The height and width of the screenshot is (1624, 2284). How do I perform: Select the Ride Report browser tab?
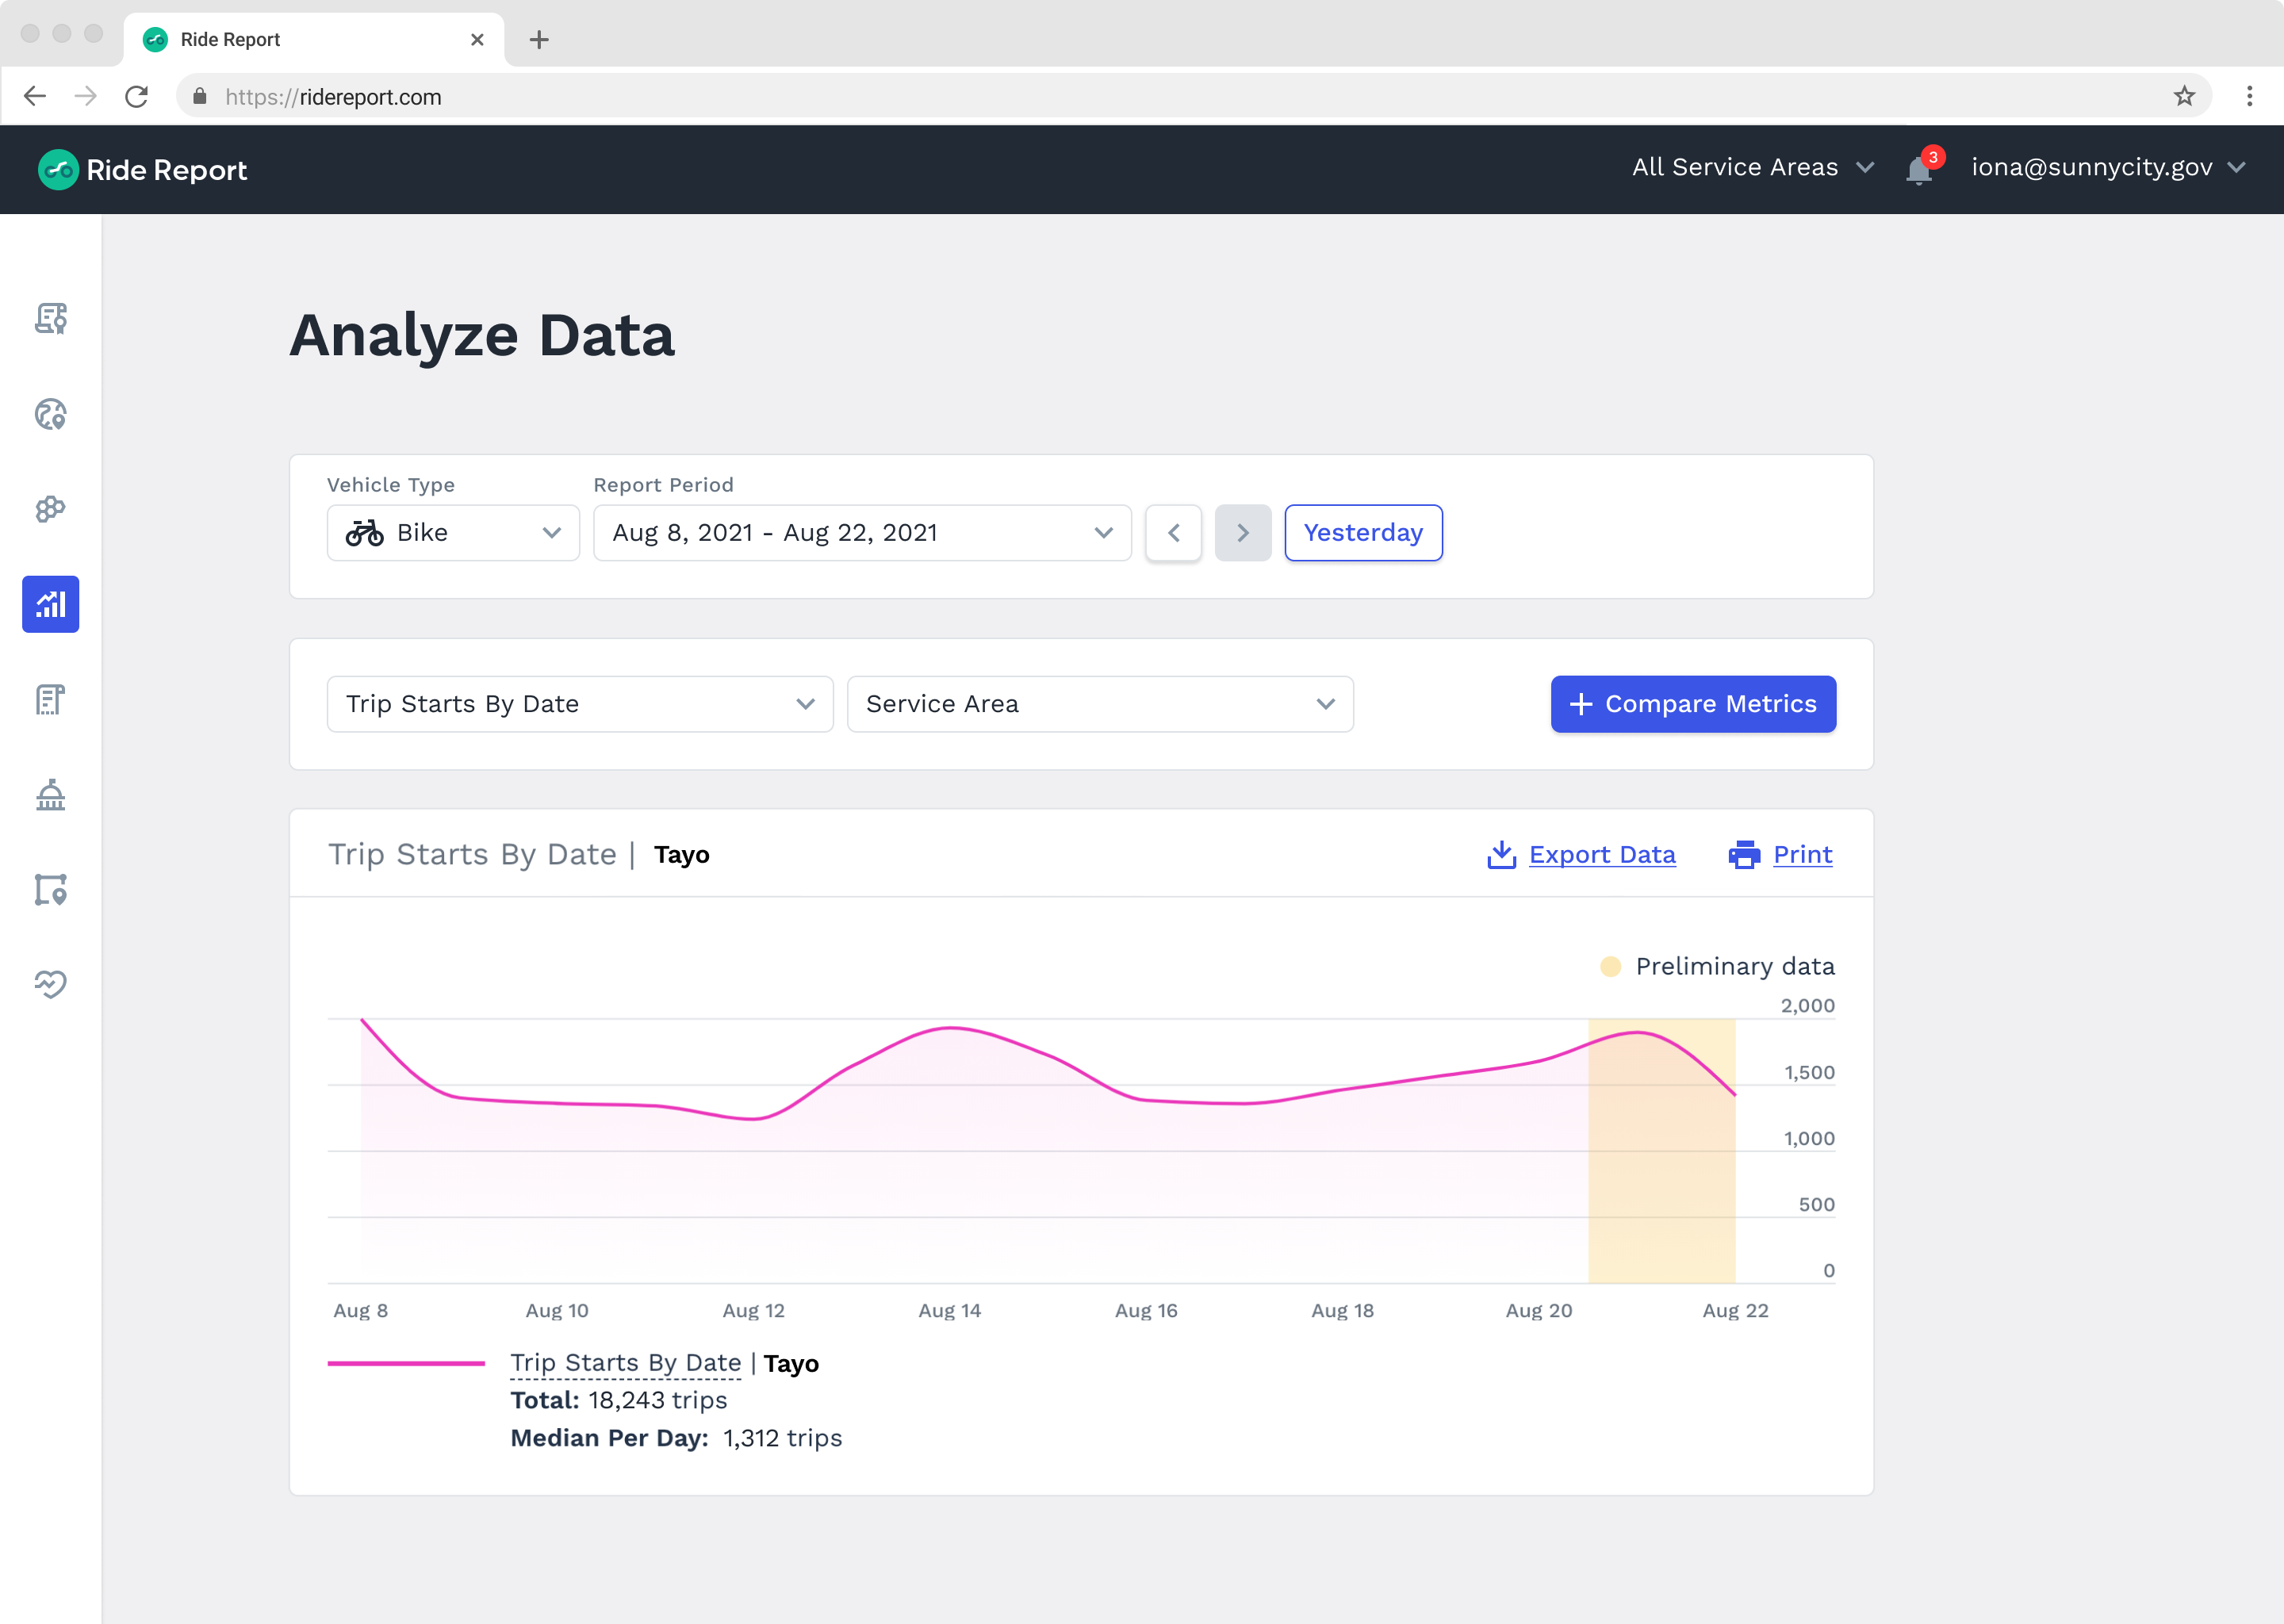click(x=314, y=40)
